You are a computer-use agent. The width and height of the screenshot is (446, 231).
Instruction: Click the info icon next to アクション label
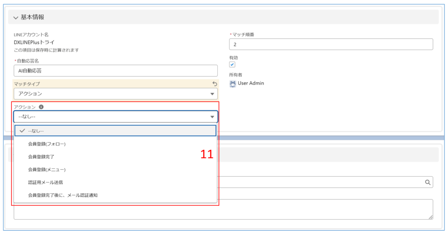(41, 107)
